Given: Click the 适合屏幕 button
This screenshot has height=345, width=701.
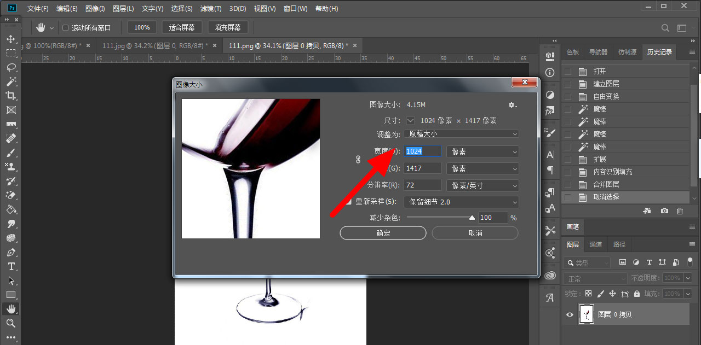Looking at the screenshot, I should [x=182, y=27].
